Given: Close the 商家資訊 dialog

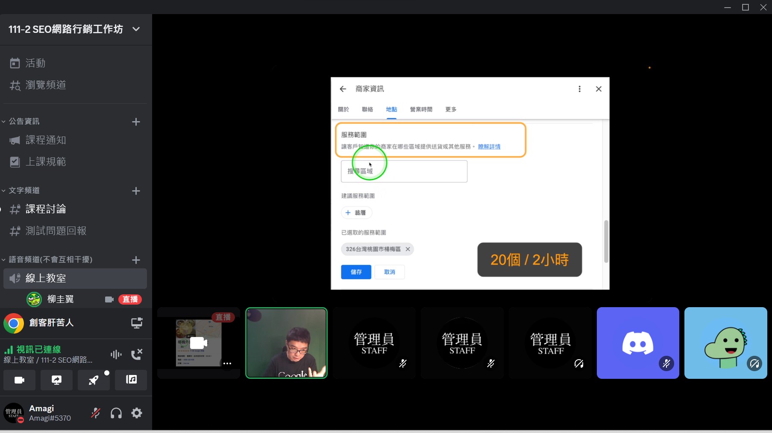Looking at the screenshot, I should pos(599,89).
